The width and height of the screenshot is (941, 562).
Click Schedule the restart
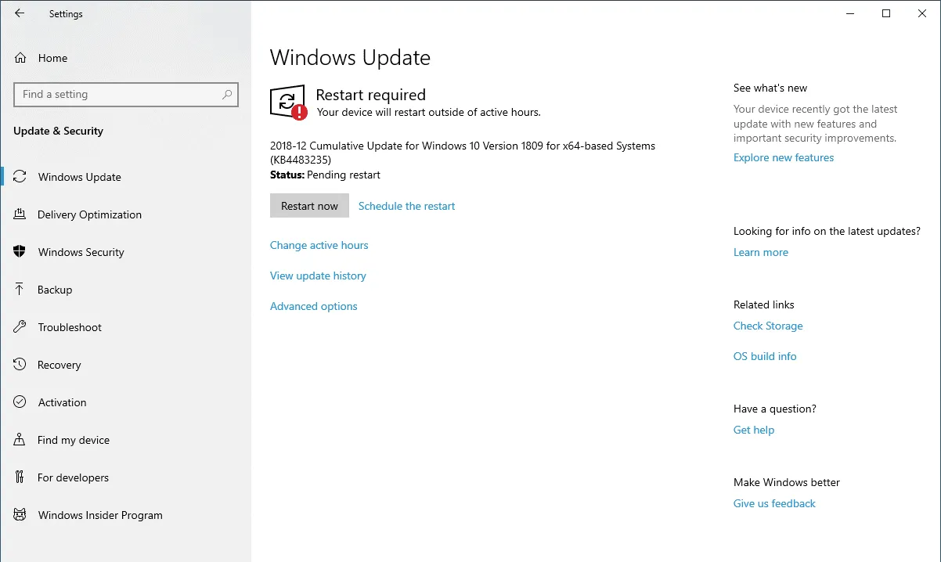click(406, 206)
